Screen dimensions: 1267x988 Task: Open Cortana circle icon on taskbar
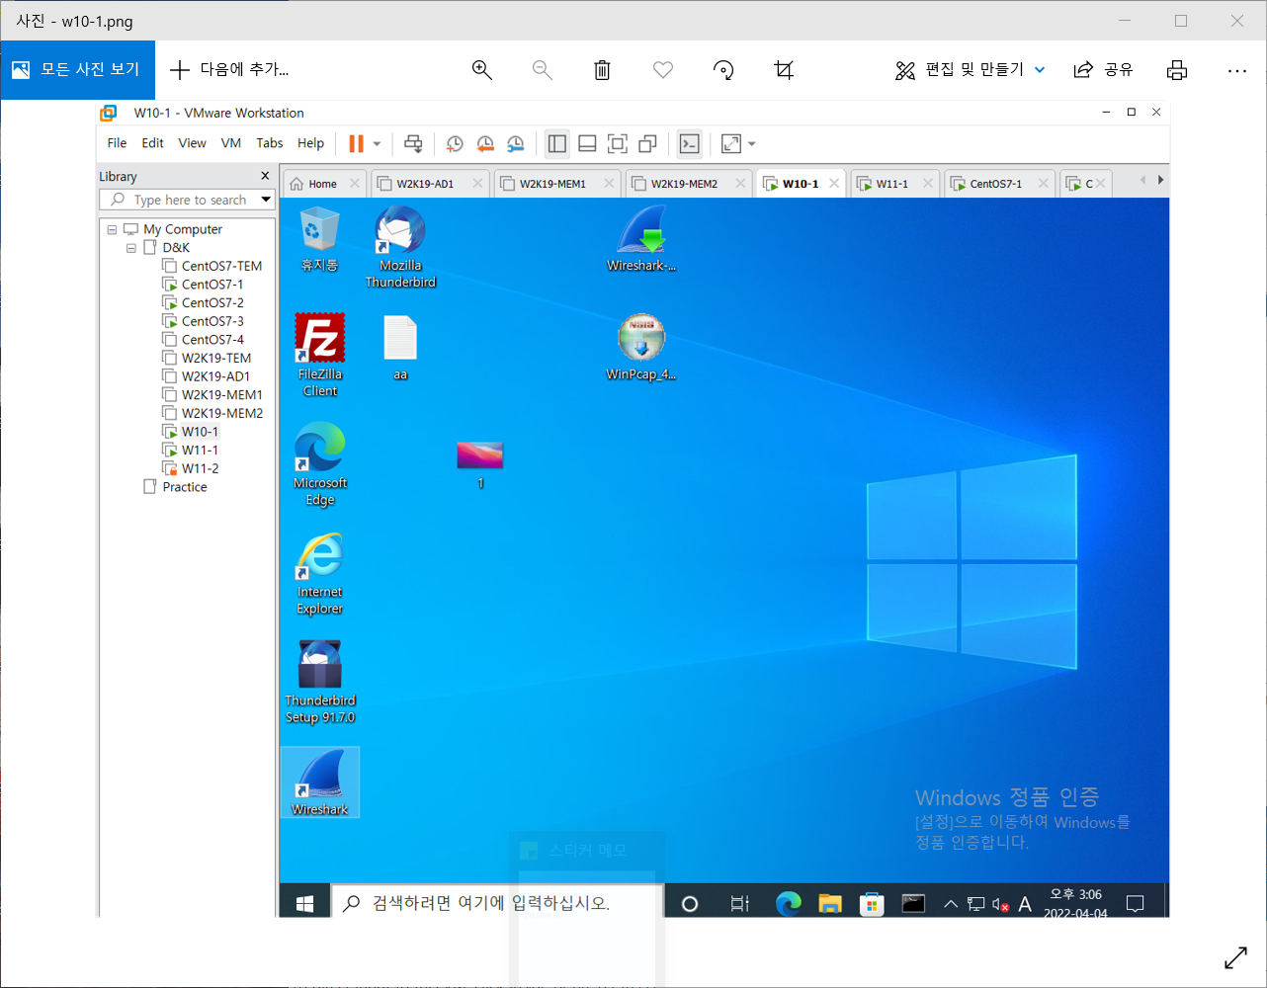pos(690,903)
